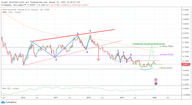Click the US flag economic event icon
Image resolution: width=192 pixels, height=105 pixels.
156,80
